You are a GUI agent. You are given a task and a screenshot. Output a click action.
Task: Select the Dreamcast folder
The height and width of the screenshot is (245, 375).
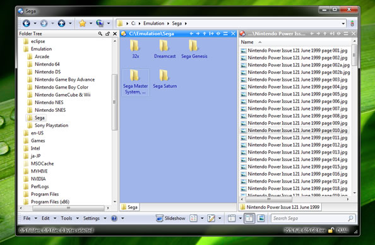[165, 49]
